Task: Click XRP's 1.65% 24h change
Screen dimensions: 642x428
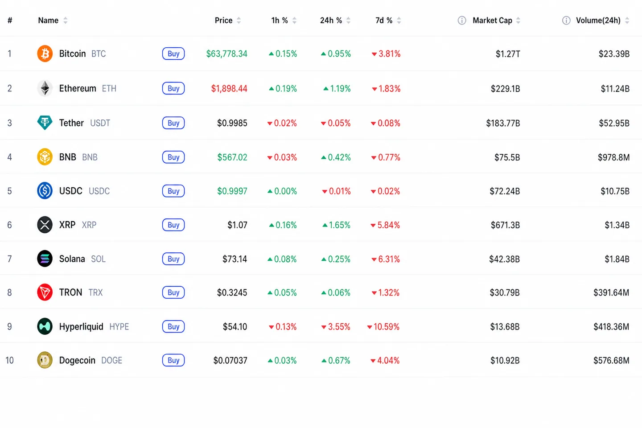Action: [x=337, y=225]
